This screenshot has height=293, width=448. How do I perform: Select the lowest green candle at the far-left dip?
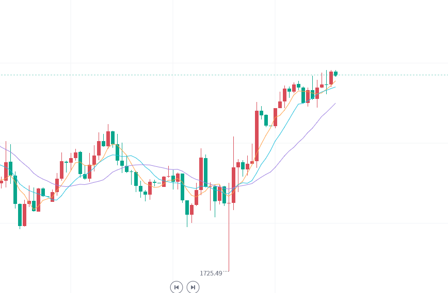tap(20, 215)
